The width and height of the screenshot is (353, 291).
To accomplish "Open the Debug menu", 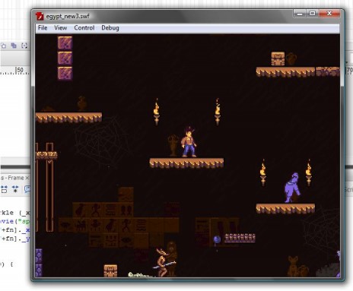I will coord(110,28).
